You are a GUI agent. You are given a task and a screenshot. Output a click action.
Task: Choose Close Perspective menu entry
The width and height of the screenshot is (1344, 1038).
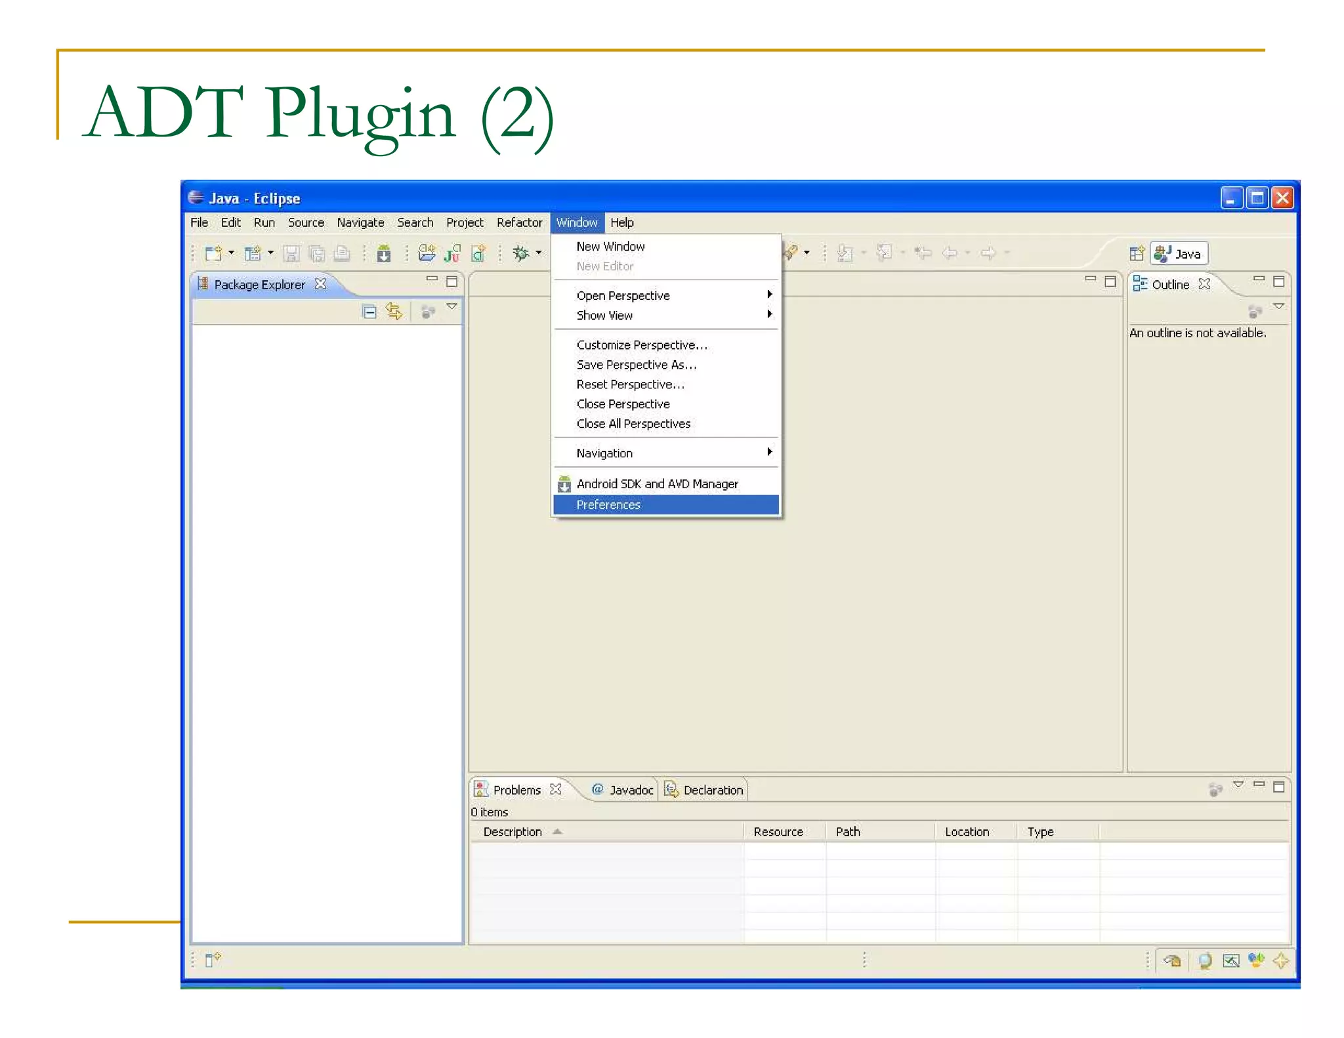click(666, 404)
